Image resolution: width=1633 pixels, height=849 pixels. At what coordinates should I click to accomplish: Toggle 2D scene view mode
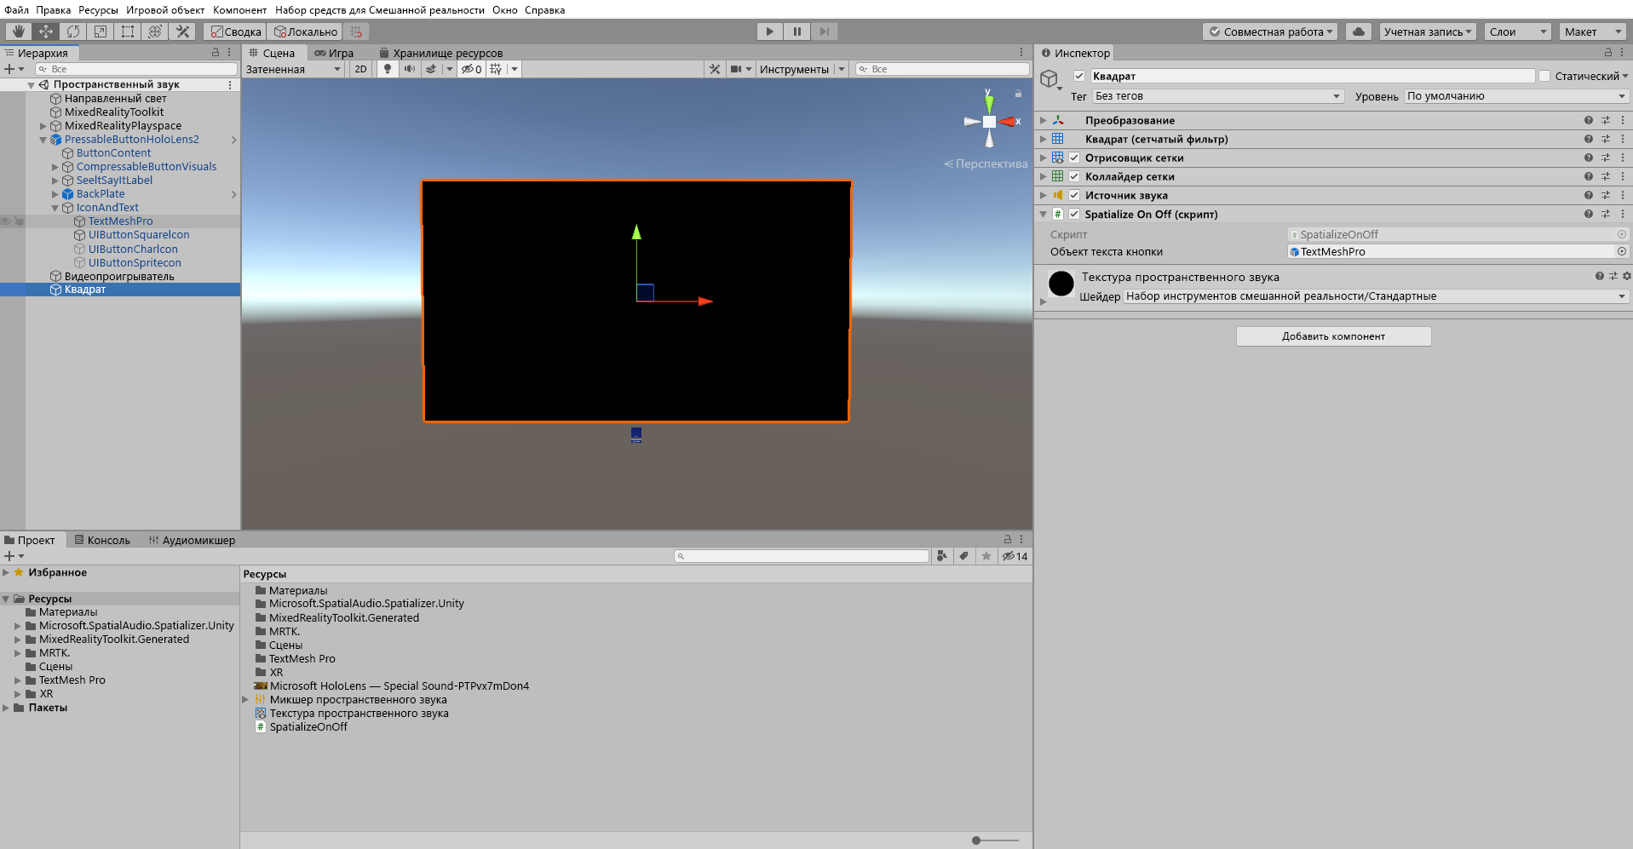[360, 69]
